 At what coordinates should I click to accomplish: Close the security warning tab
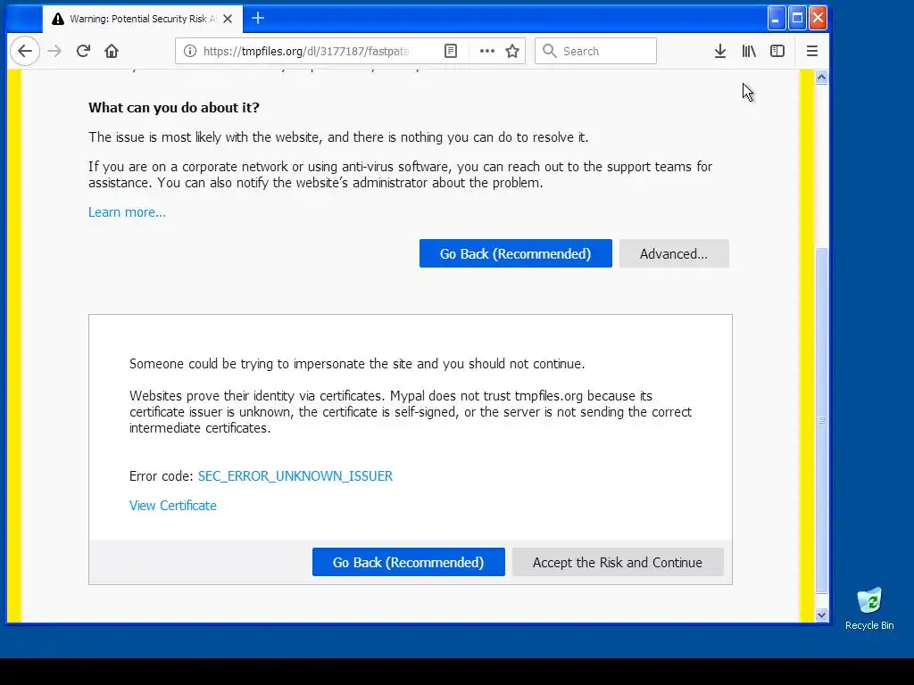coord(228,19)
